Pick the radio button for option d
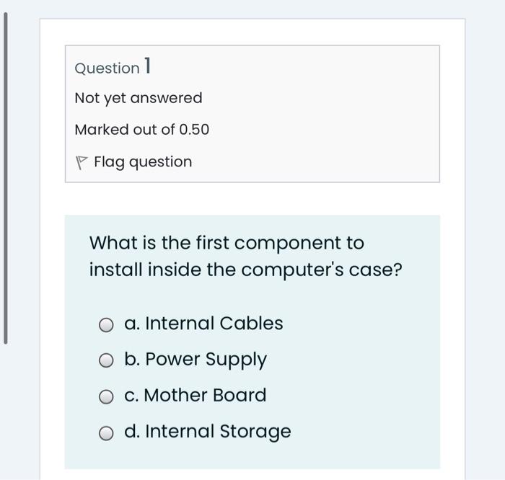The image size is (505, 480). tap(107, 432)
